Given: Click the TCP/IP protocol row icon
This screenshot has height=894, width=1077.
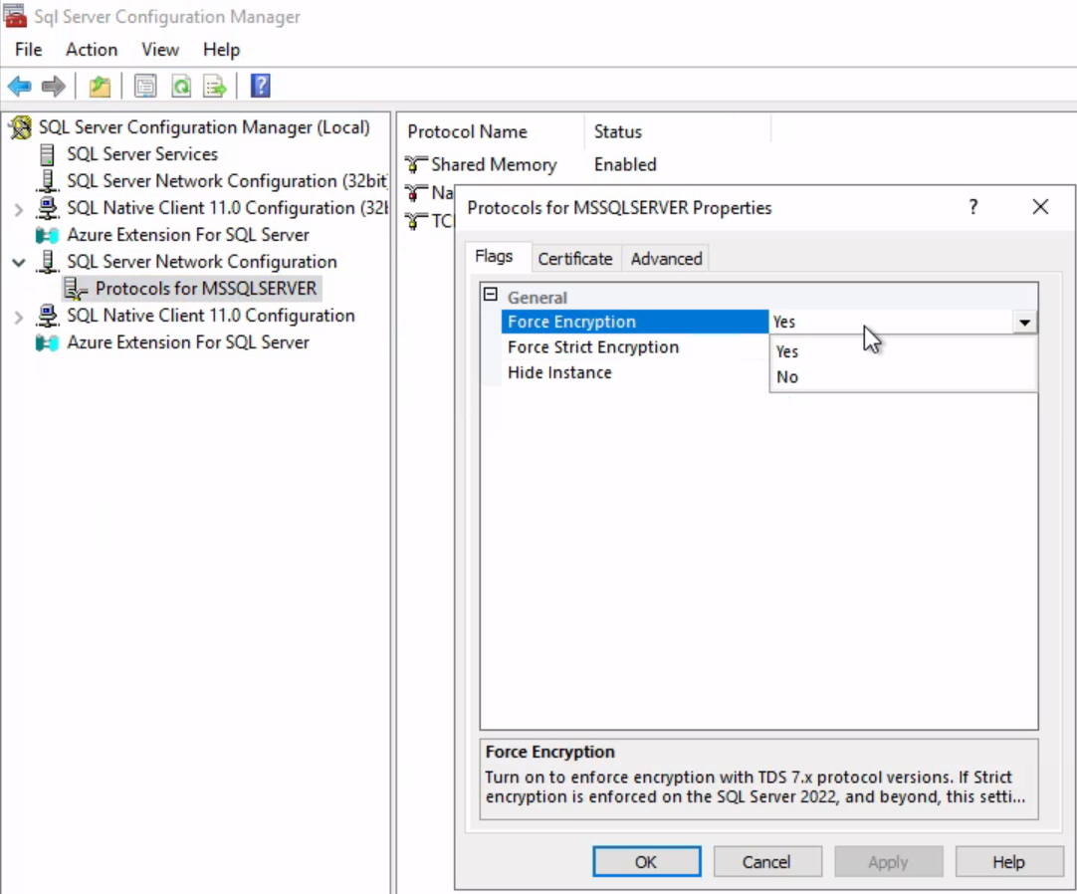Looking at the screenshot, I should [416, 221].
